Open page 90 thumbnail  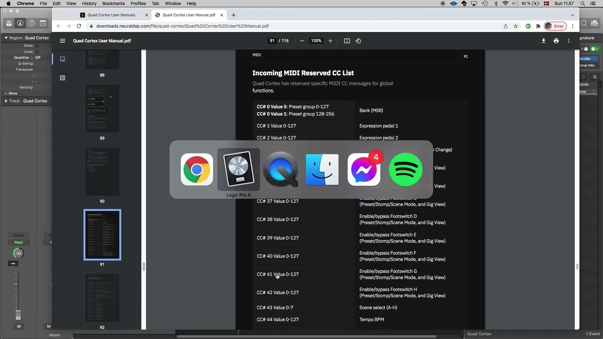[102, 171]
